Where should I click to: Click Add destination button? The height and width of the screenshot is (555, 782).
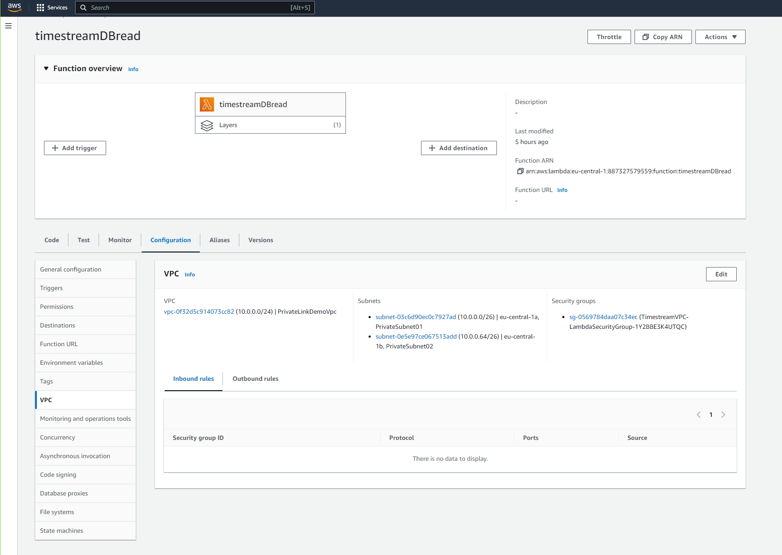coord(459,148)
